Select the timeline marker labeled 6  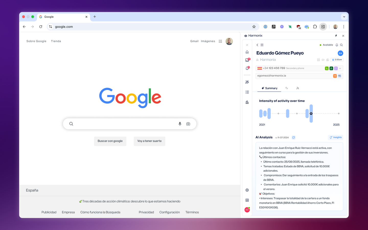pyautogui.click(x=311, y=113)
